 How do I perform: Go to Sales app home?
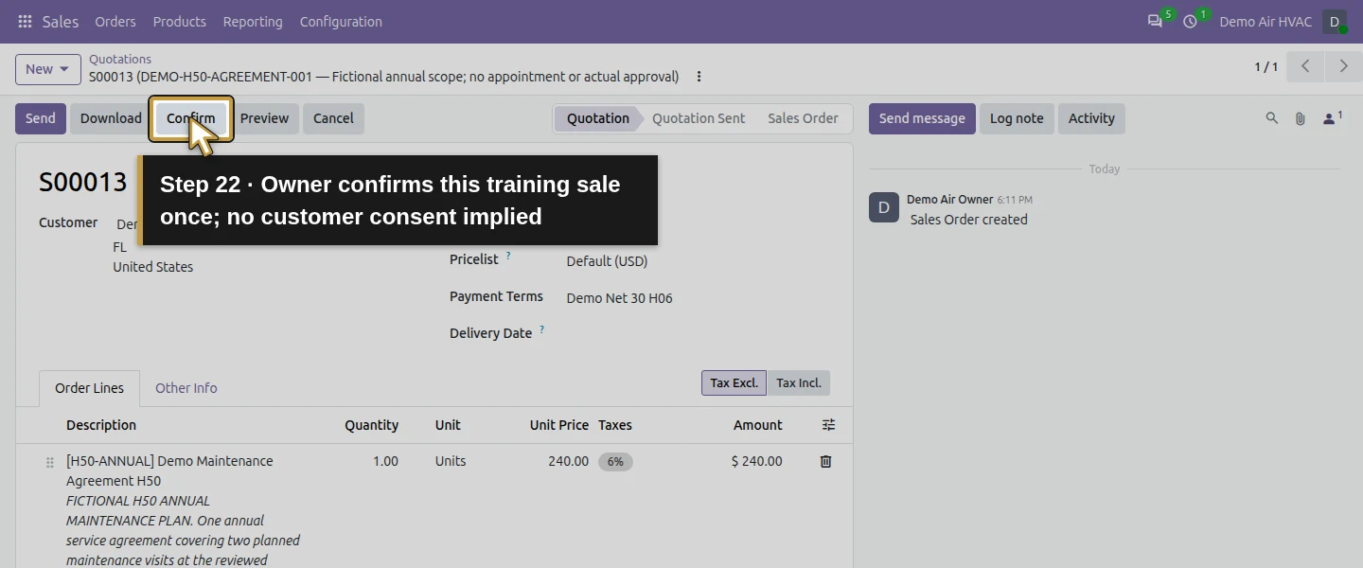point(61,21)
